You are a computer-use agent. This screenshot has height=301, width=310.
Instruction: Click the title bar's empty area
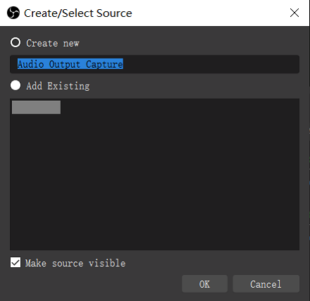click(209, 13)
